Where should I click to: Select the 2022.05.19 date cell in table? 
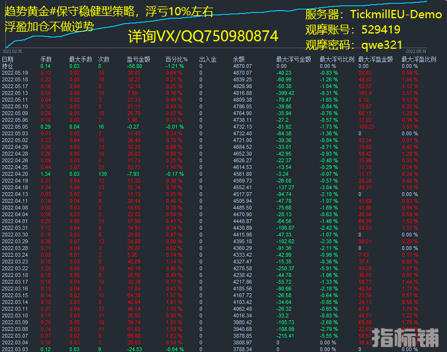15,73
